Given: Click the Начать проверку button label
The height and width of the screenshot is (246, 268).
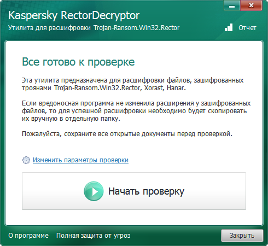Looking at the screenshot, I should [x=146, y=191].
